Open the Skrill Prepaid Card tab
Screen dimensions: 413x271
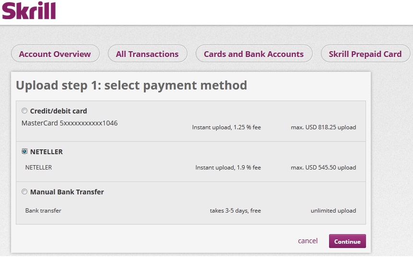click(365, 54)
